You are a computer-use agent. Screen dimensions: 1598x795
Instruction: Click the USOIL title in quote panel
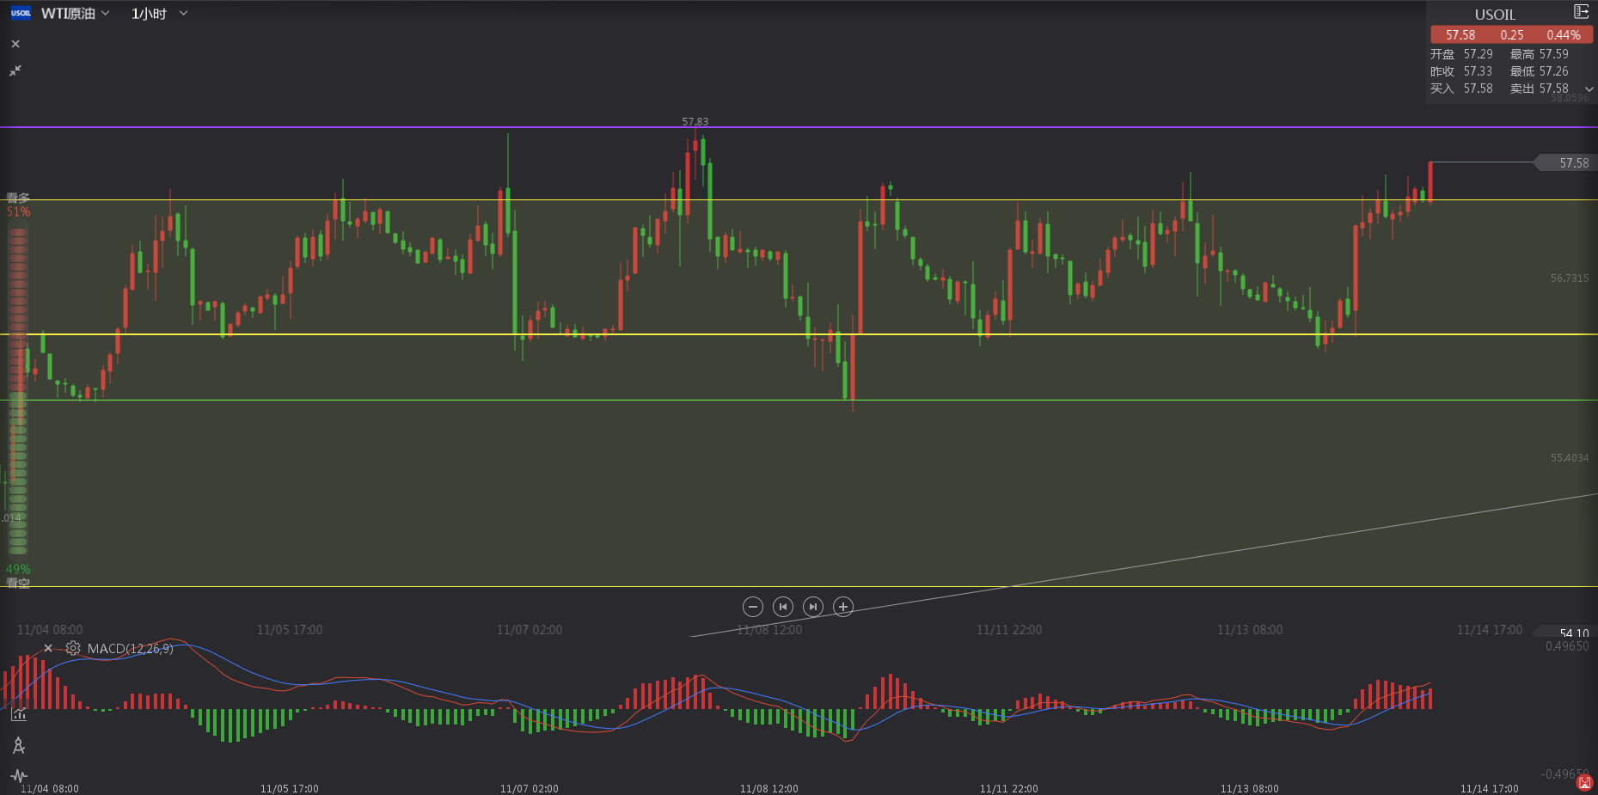1495,15
